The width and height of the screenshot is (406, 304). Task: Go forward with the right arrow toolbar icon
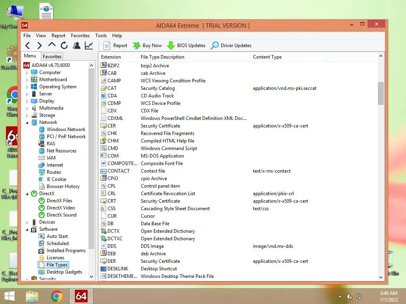[x=39, y=46]
